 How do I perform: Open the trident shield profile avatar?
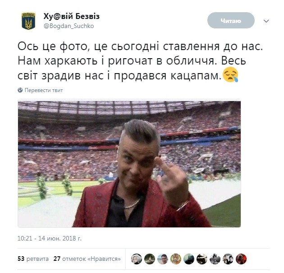[28, 21]
